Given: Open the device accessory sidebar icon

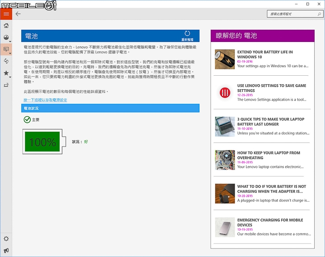Looking at the screenshot, I should [6, 85].
